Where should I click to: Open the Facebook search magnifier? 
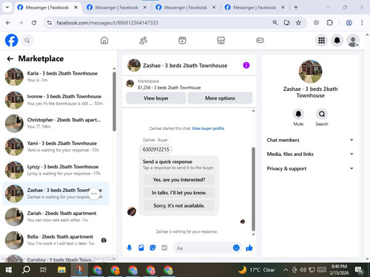pos(27,41)
